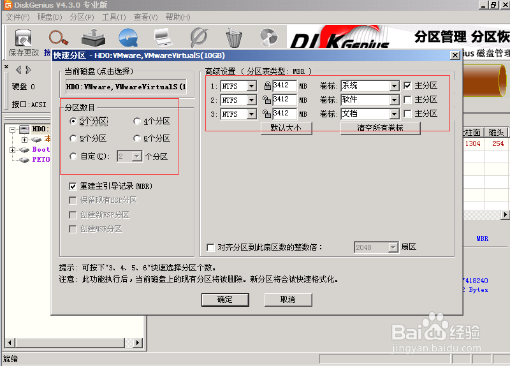Click the lock icon for partition 1 size
The width and height of the screenshot is (510, 366).
267,85
